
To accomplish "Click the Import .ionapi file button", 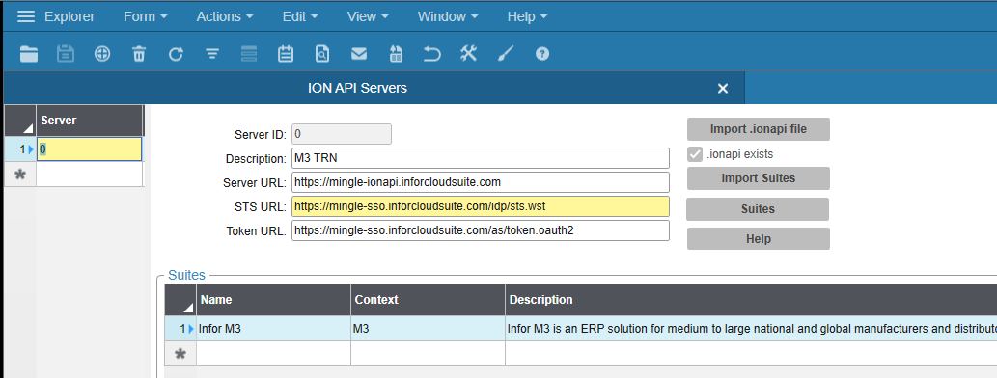I will (758, 129).
